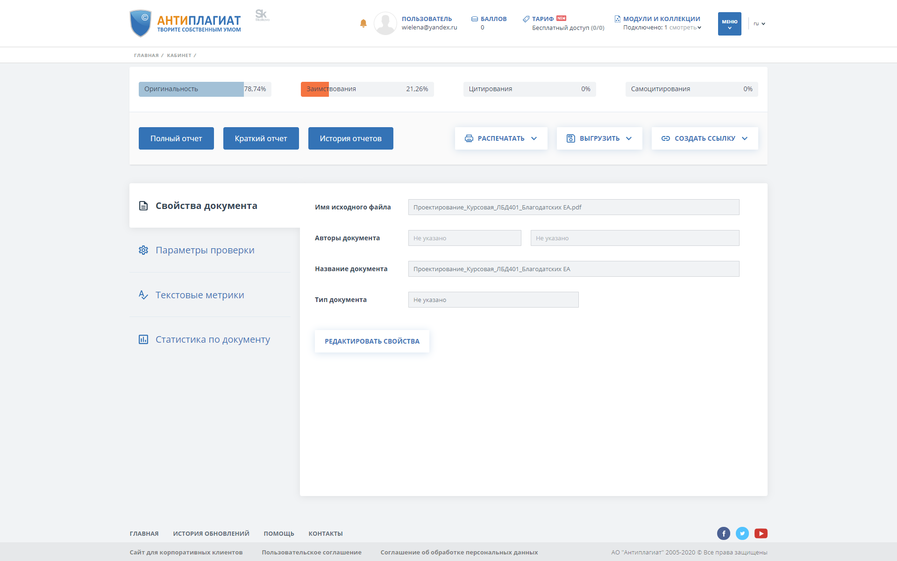Open Пользовательское соглашение footer link
The height and width of the screenshot is (561, 897).
click(x=312, y=552)
